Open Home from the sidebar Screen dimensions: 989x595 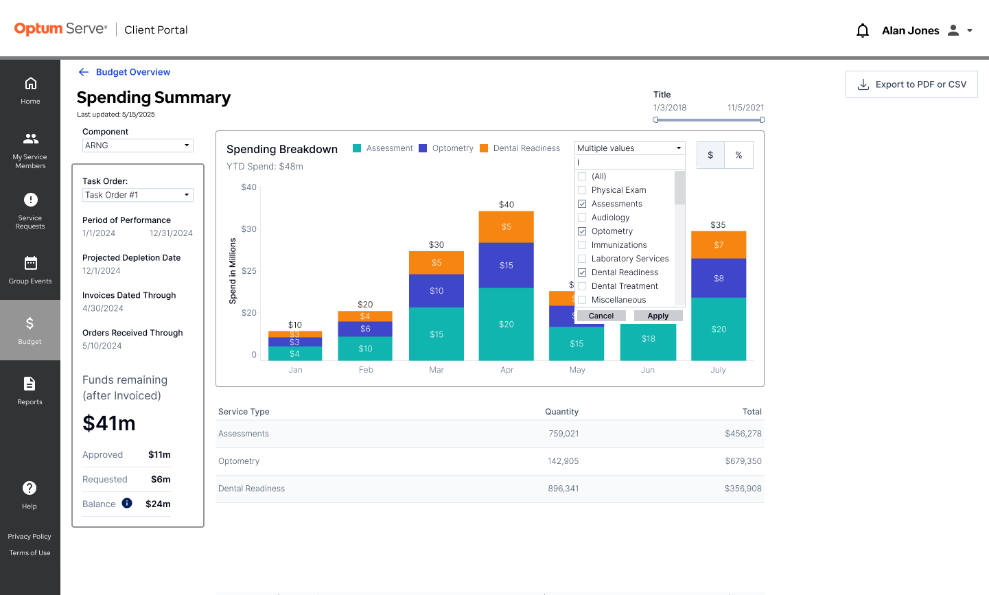point(30,91)
